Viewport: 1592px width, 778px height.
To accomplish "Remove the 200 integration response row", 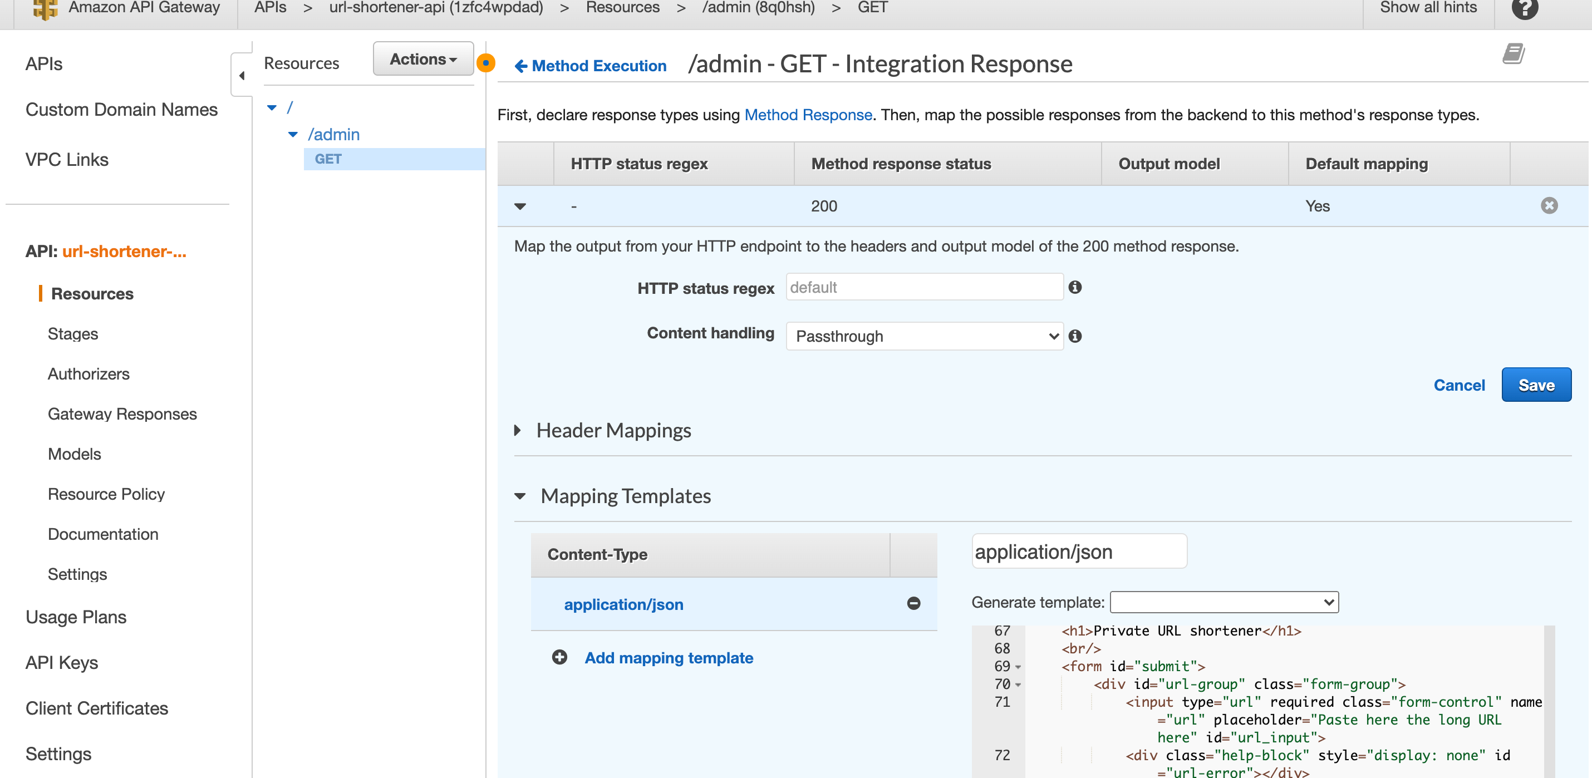I will pyautogui.click(x=1548, y=206).
